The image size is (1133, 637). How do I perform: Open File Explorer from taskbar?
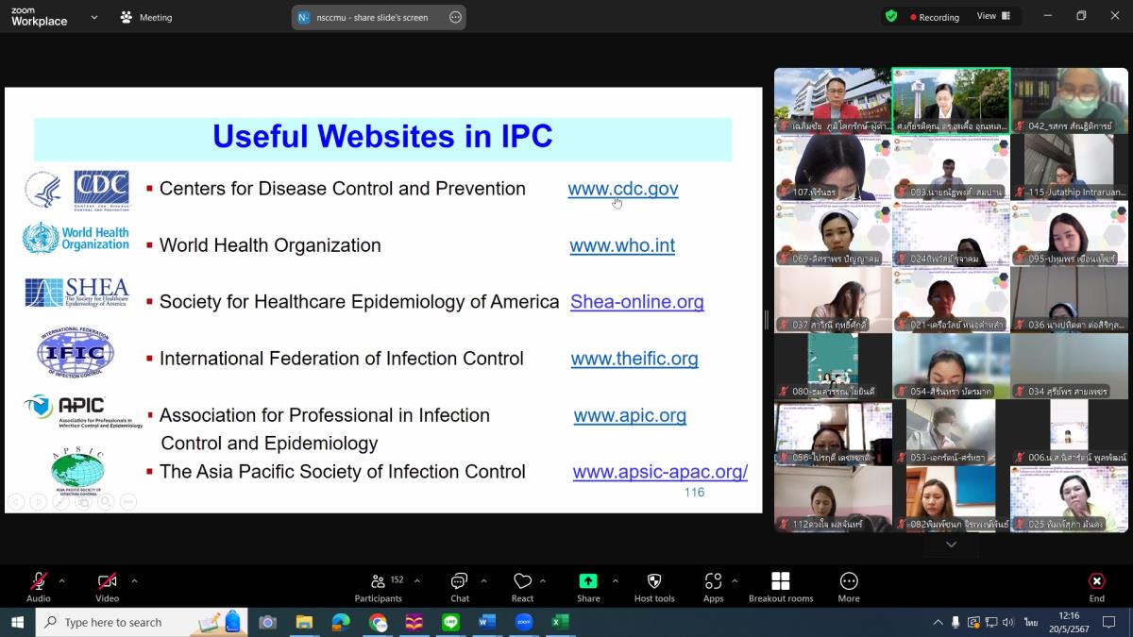[304, 622]
